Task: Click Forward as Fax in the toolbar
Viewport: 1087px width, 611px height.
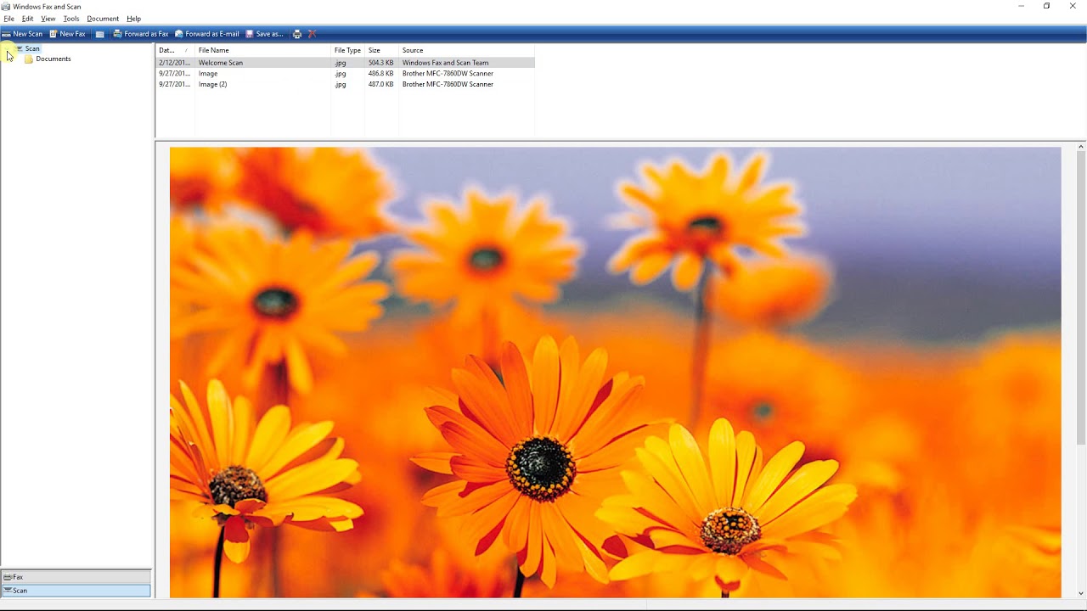Action: point(141,34)
